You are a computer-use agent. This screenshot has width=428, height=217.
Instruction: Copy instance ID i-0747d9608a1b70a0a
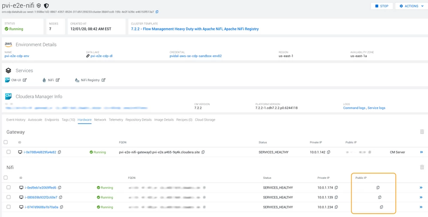(x=61, y=207)
